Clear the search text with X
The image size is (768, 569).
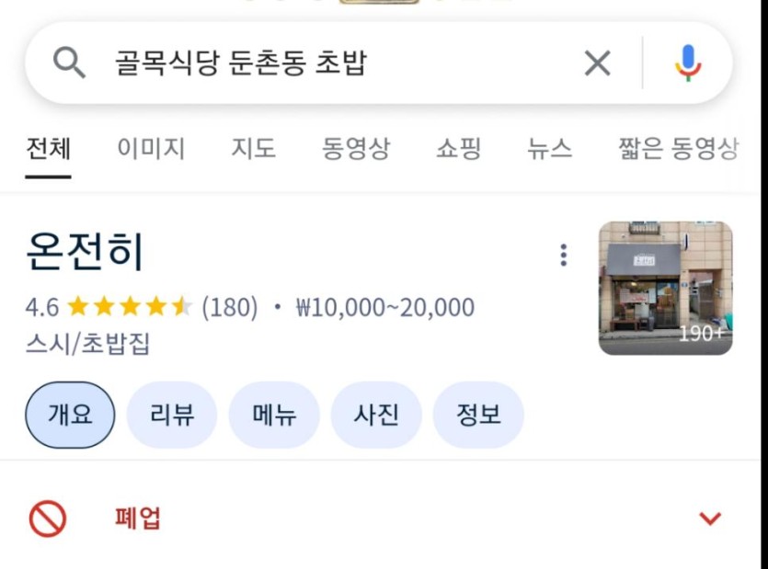pyautogui.click(x=597, y=63)
